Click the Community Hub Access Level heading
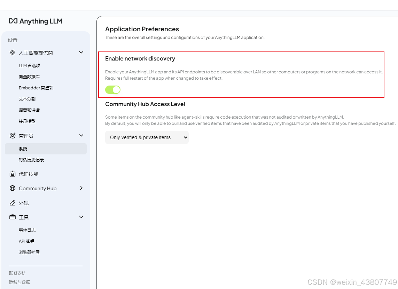The width and height of the screenshot is (398, 289). coord(145,104)
